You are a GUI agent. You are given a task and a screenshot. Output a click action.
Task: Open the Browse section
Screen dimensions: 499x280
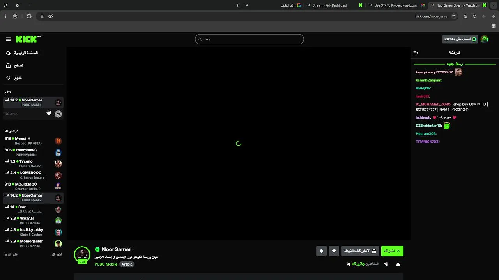(15, 66)
